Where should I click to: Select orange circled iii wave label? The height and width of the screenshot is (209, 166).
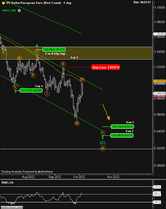click(77, 123)
